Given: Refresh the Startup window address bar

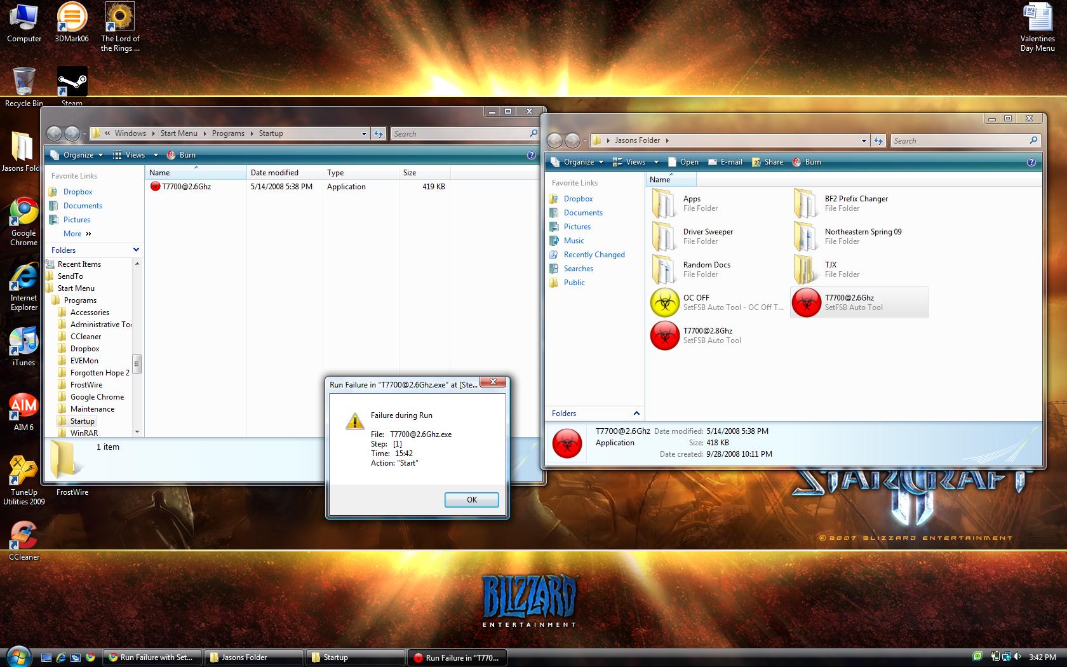Looking at the screenshot, I should [379, 133].
